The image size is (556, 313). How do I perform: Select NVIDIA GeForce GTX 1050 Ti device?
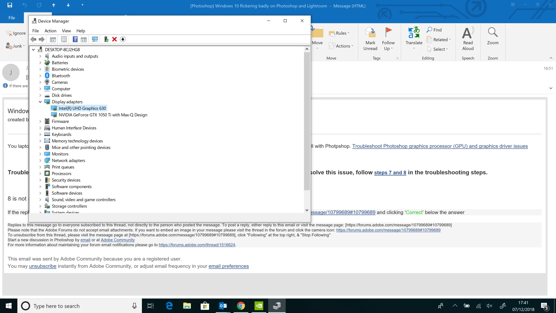(x=103, y=115)
